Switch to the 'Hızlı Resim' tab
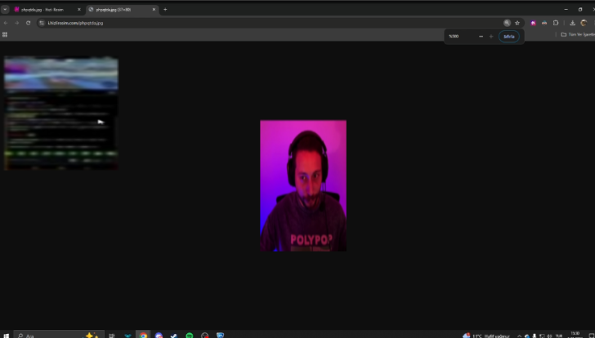Image resolution: width=595 pixels, height=338 pixels. [47, 10]
